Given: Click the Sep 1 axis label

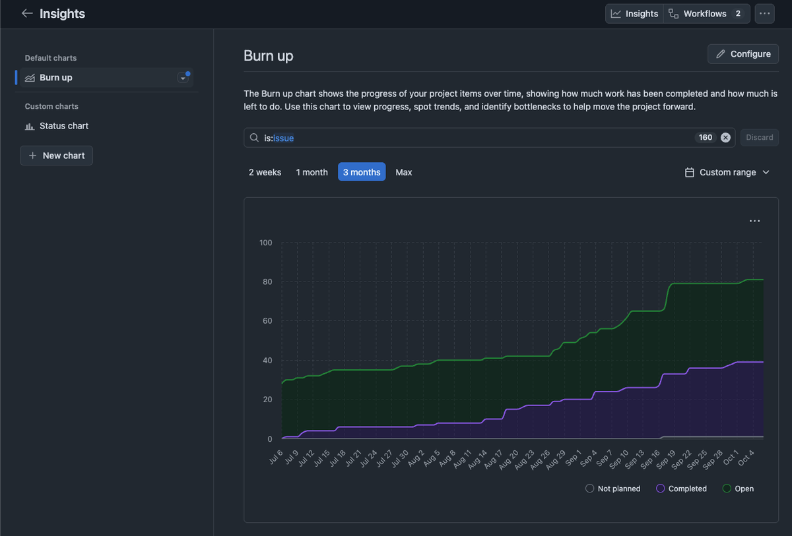Looking at the screenshot, I should [x=574, y=458].
